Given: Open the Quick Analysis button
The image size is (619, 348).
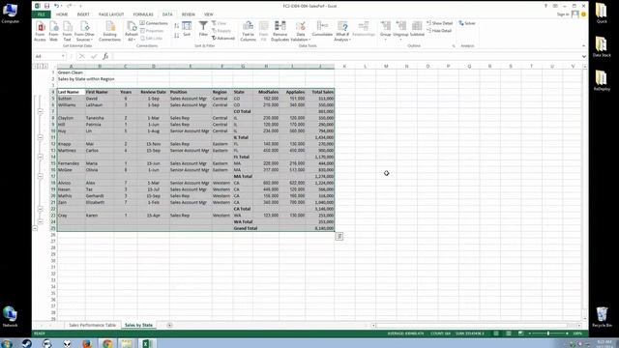Looking at the screenshot, I should coord(339,236).
